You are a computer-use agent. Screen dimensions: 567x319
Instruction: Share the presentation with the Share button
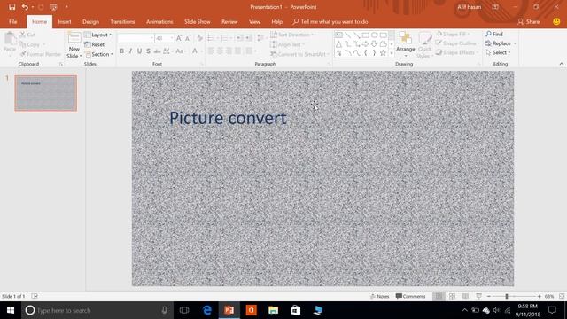pos(529,21)
